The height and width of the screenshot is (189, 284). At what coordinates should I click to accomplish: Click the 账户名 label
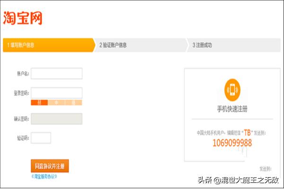click(x=23, y=74)
